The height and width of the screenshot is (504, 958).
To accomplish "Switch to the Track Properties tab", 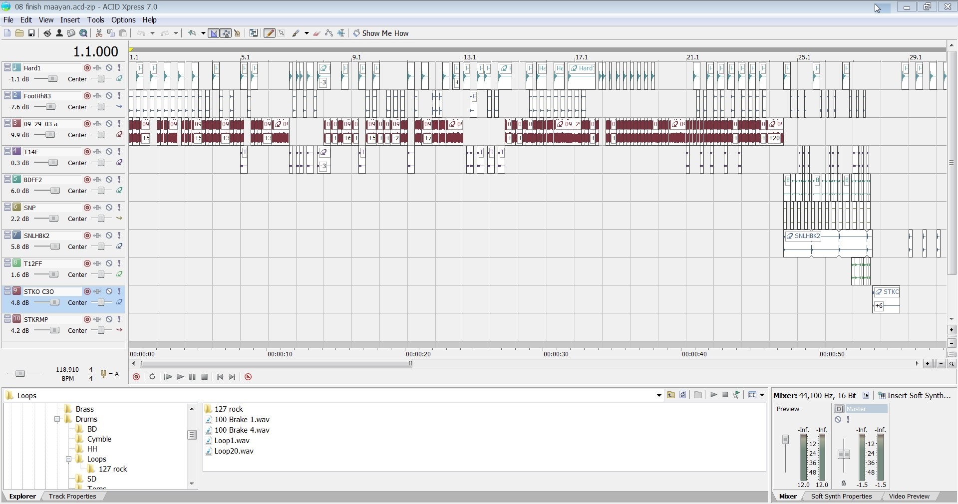I will pyautogui.click(x=72, y=497).
